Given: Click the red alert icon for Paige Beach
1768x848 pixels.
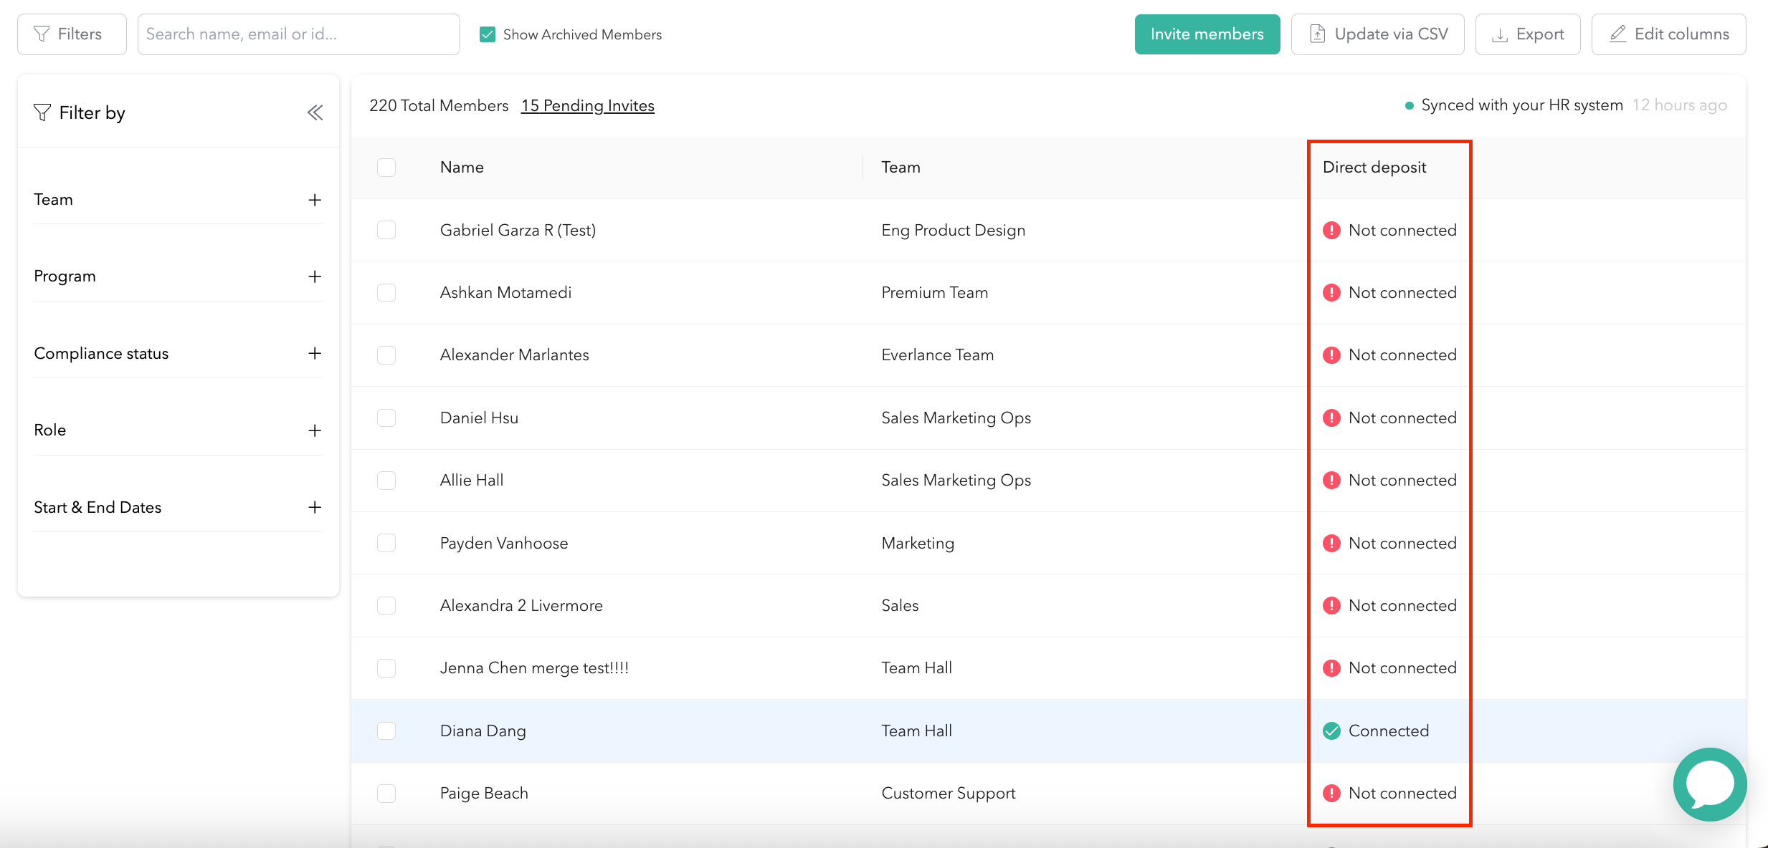Looking at the screenshot, I should (1331, 793).
